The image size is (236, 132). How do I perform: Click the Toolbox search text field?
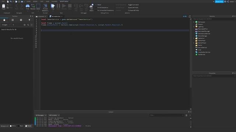coord(18,25)
